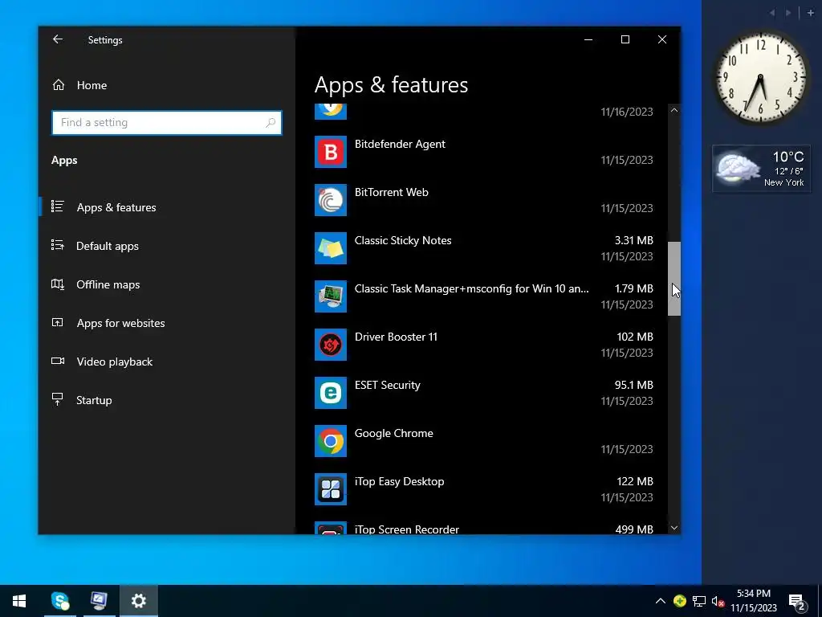Open the monitor app on the taskbar

[99, 601]
